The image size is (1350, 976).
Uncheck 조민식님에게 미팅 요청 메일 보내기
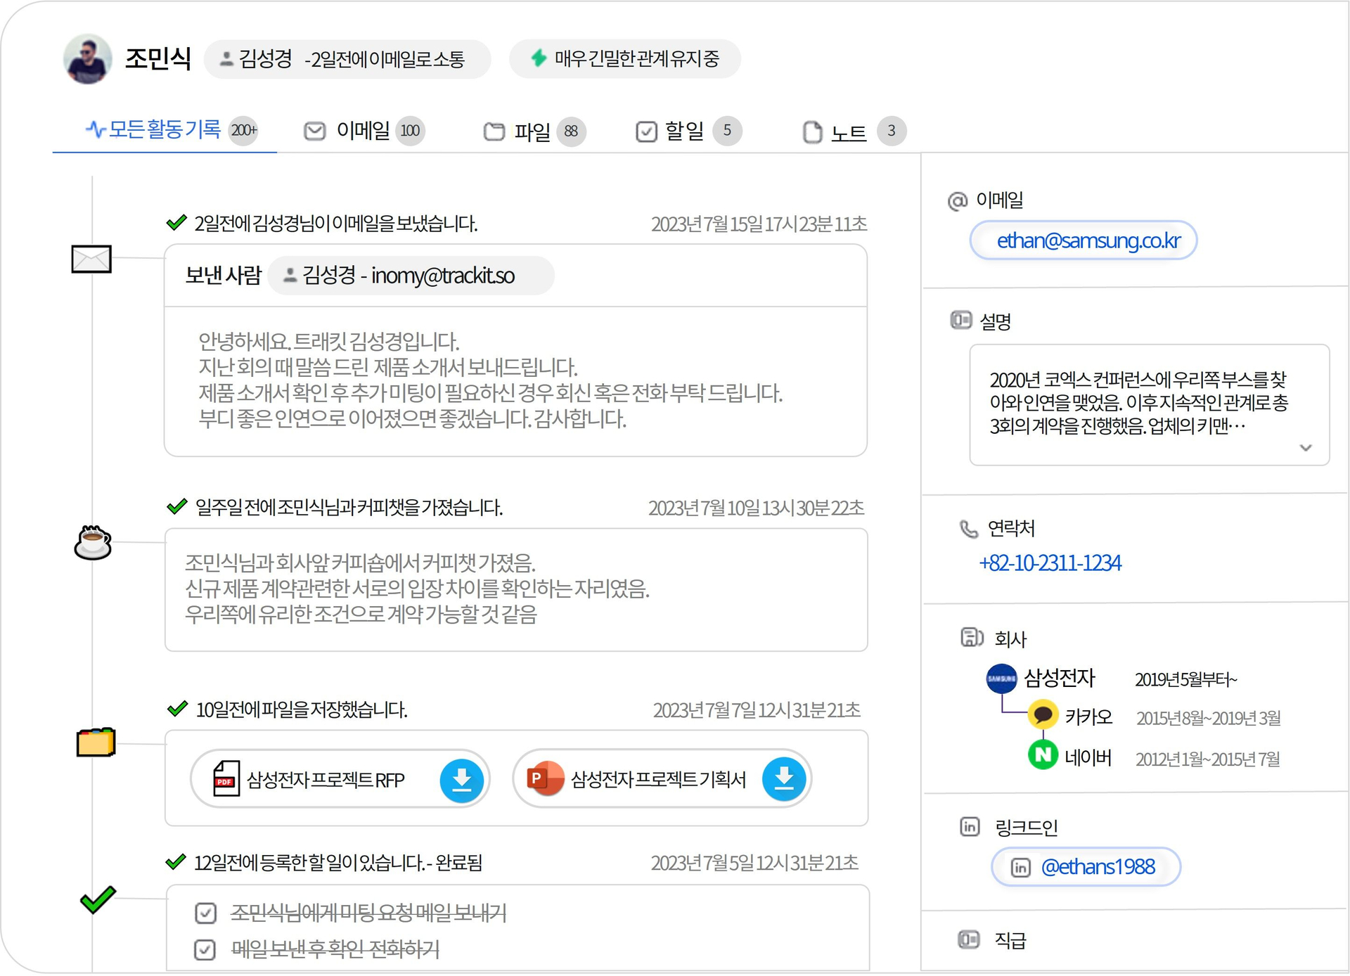click(x=205, y=913)
